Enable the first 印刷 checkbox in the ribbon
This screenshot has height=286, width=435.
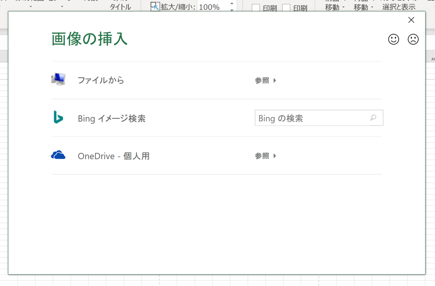(x=256, y=7)
